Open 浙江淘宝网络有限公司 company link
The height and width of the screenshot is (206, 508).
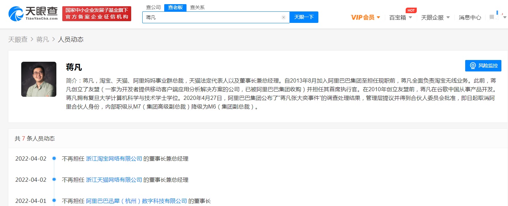[x=114, y=159]
